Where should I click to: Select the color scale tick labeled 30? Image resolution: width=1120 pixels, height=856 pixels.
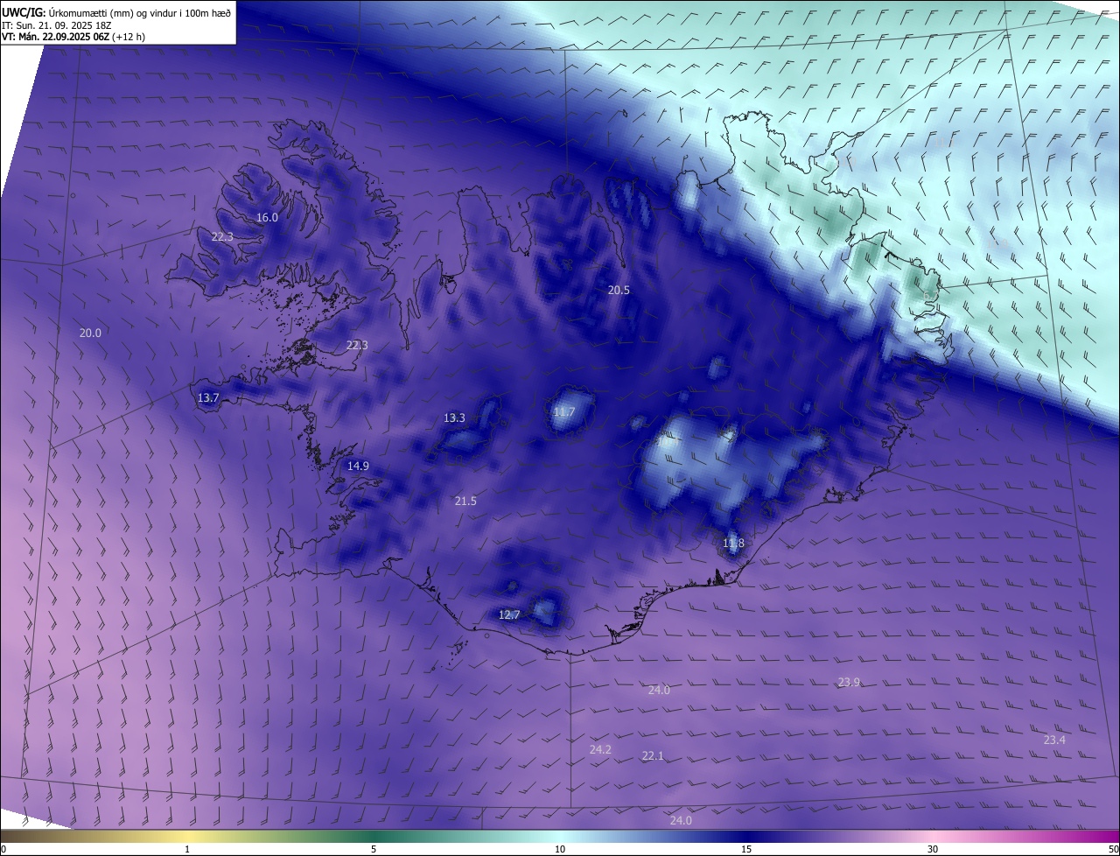(933, 849)
